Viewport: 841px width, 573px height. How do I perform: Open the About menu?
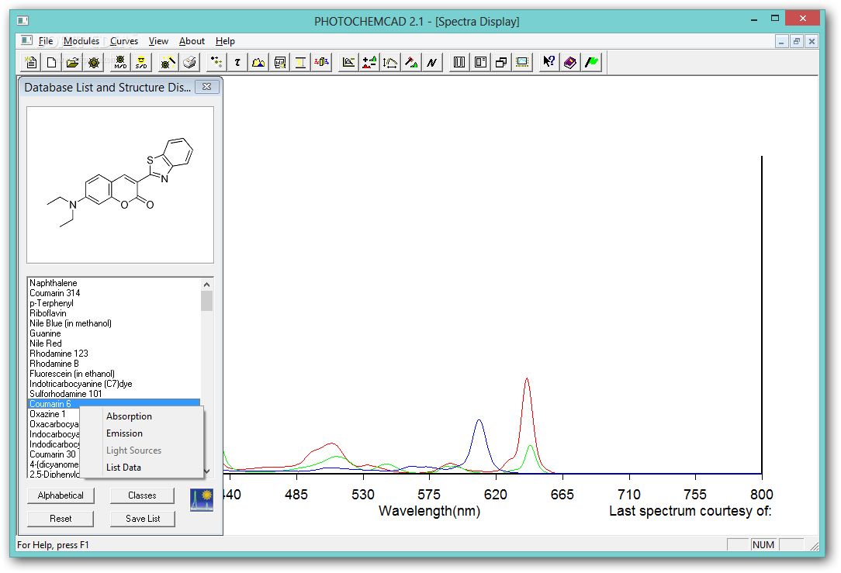click(192, 41)
